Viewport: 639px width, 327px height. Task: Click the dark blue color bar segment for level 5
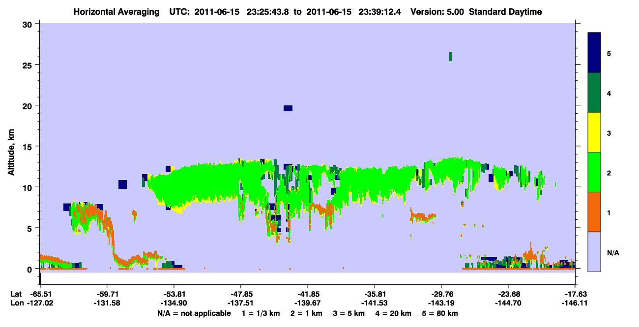tap(594, 52)
